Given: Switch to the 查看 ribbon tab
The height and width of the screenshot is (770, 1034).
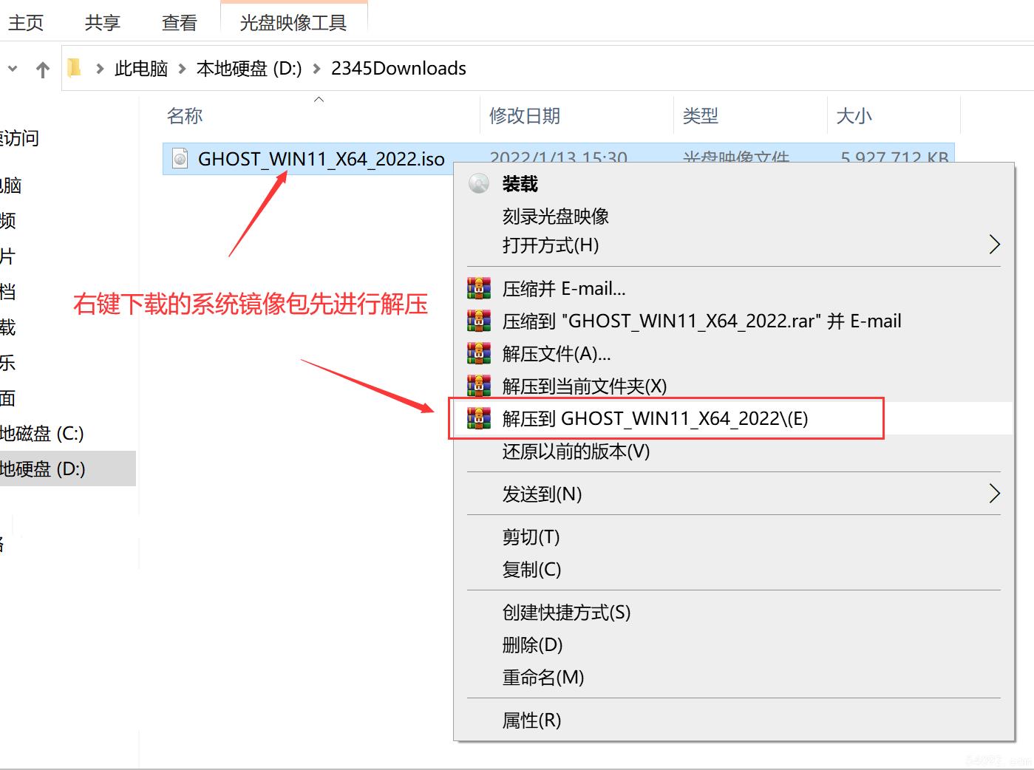Looking at the screenshot, I should pos(178,22).
